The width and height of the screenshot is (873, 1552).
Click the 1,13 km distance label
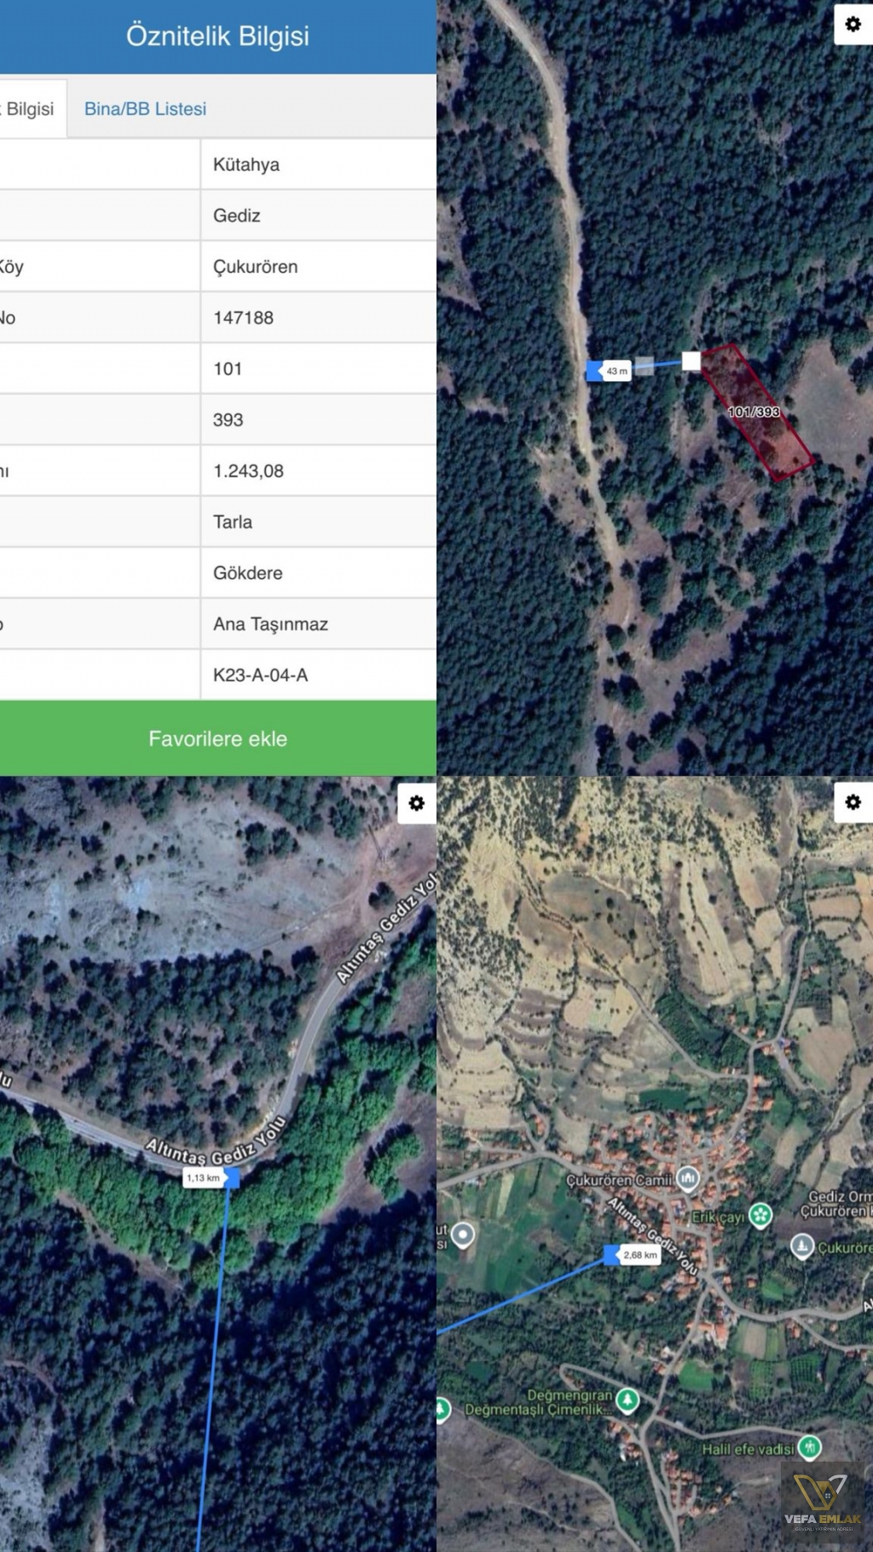pos(204,1178)
